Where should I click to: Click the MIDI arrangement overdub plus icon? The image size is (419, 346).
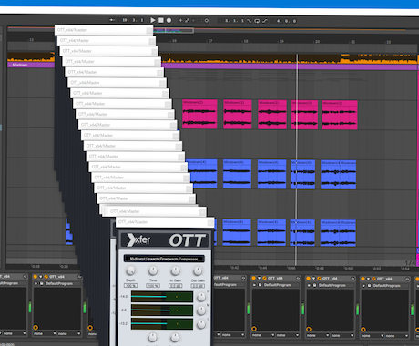[180, 20]
